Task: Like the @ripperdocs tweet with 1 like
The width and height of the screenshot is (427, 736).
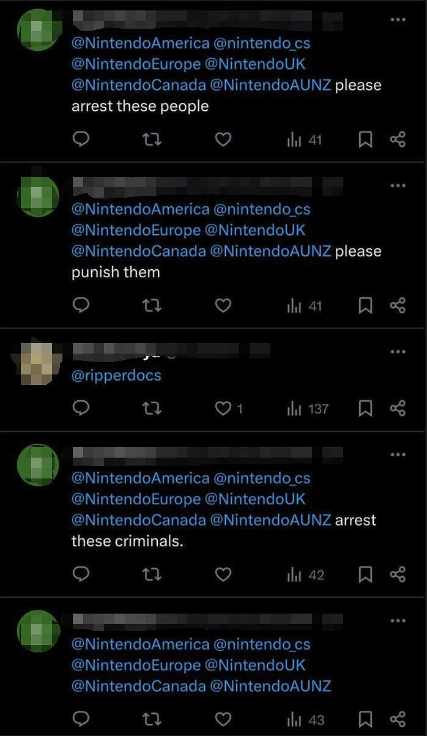Action: point(229,408)
